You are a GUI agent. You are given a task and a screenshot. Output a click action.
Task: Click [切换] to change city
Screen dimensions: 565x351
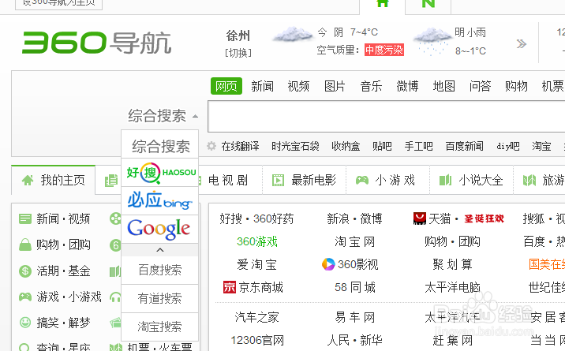coord(238,53)
